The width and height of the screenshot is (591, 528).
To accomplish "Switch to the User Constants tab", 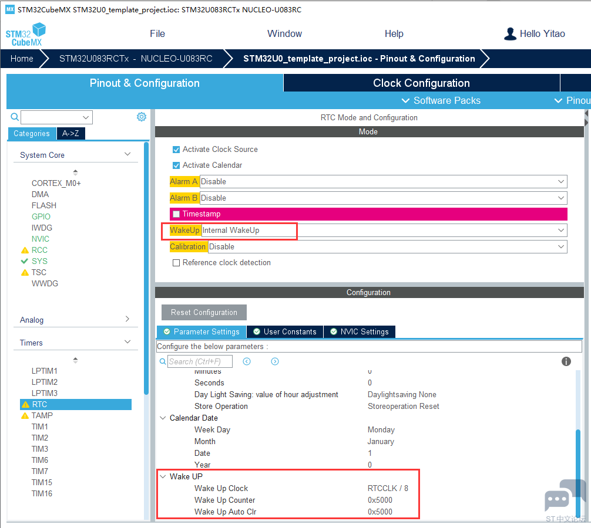I will point(284,331).
